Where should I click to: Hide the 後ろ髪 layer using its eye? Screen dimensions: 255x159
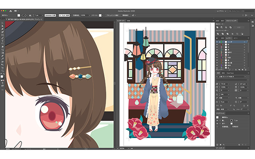(x=217, y=63)
